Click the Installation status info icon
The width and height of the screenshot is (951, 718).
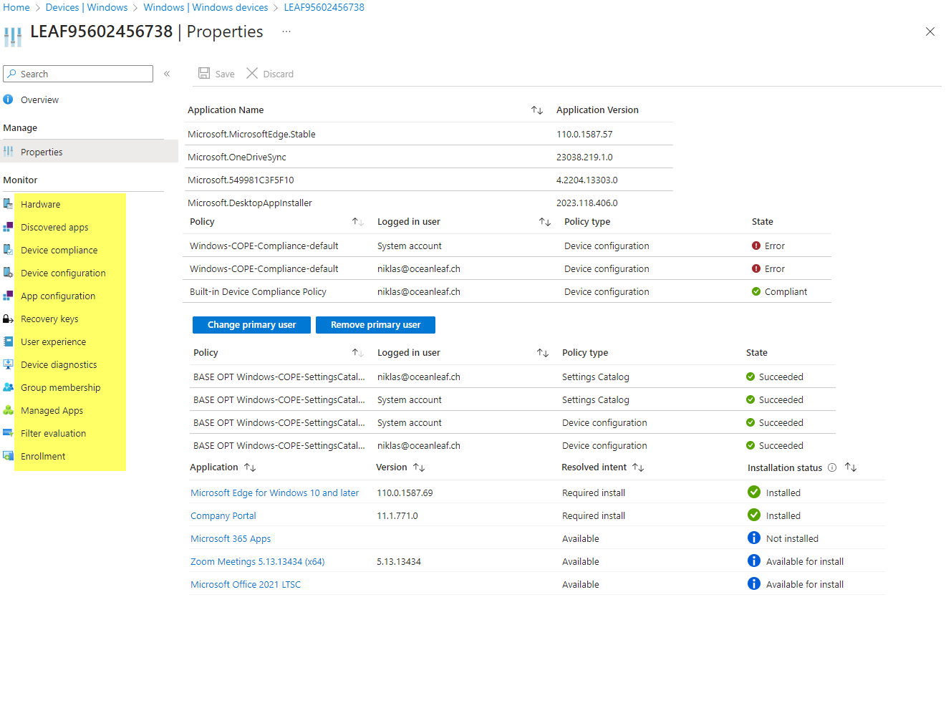click(x=832, y=467)
